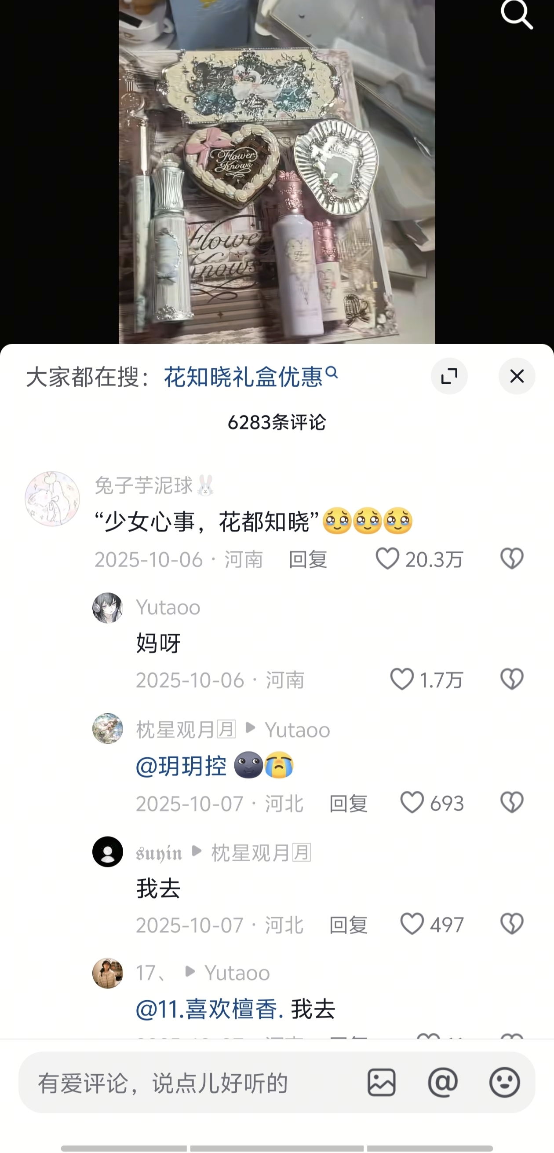554x1153 pixels.
Task: Open the emoji picker icon
Action: (504, 1083)
